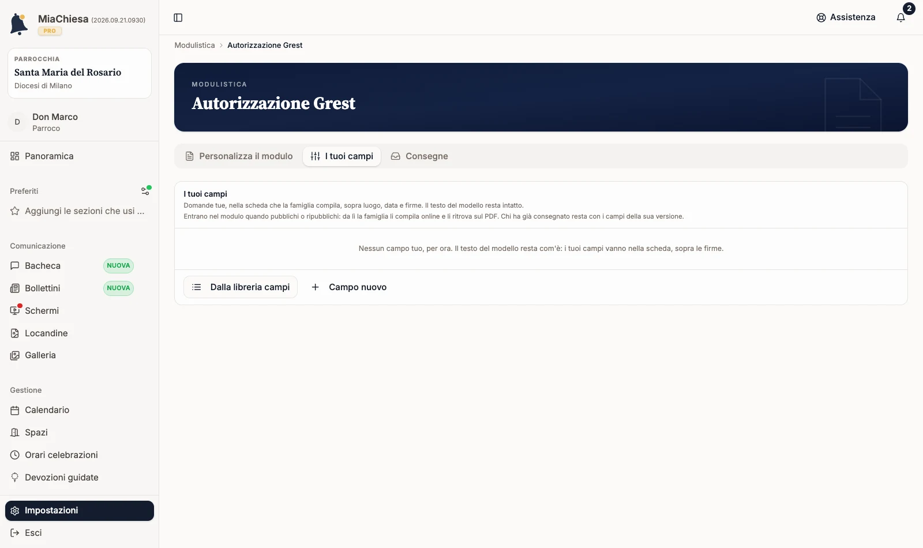
Task: Add a Campo nuovo
Action: click(x=349, y=287)
